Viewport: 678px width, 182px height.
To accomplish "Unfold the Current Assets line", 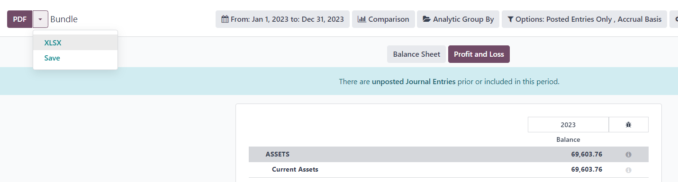I will pos(295,169).
